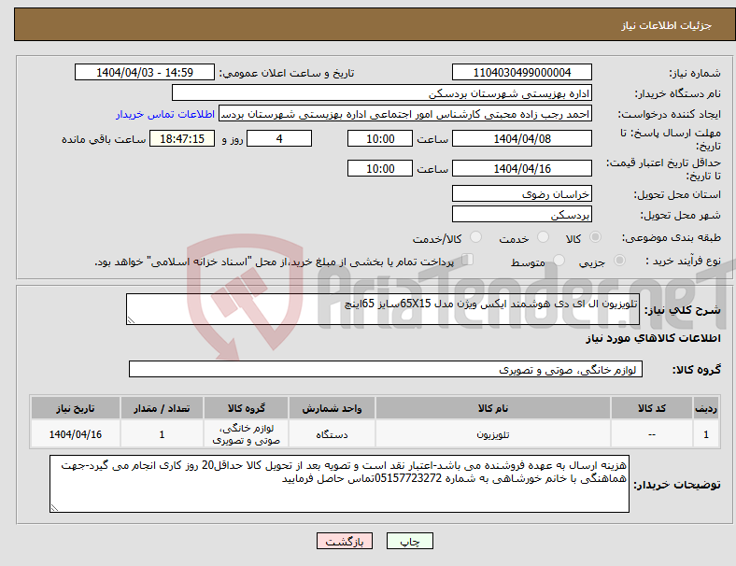This screenshot has width=736, height=566.
Task: Select the کالا/خدمت radio button
Action: tap(476, 237)
